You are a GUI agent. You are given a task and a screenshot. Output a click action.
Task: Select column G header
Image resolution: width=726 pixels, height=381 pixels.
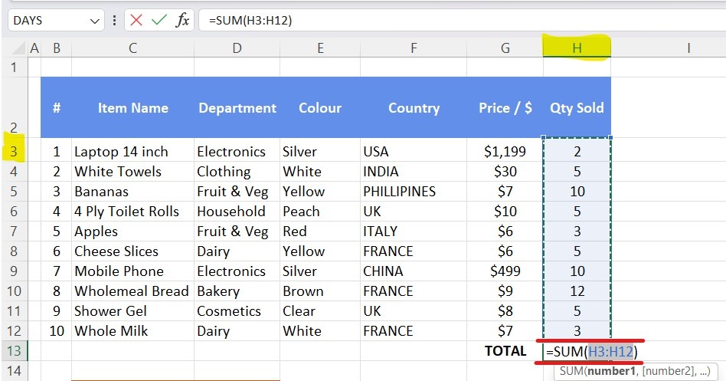tap(505, 48)
